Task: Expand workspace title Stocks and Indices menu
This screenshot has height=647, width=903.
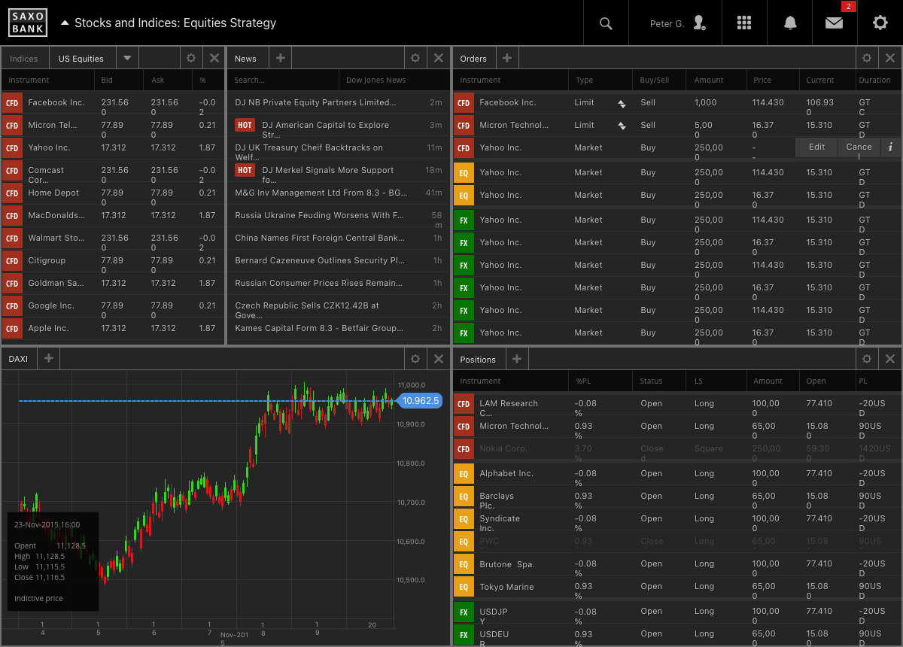Action: coord(65,23)
